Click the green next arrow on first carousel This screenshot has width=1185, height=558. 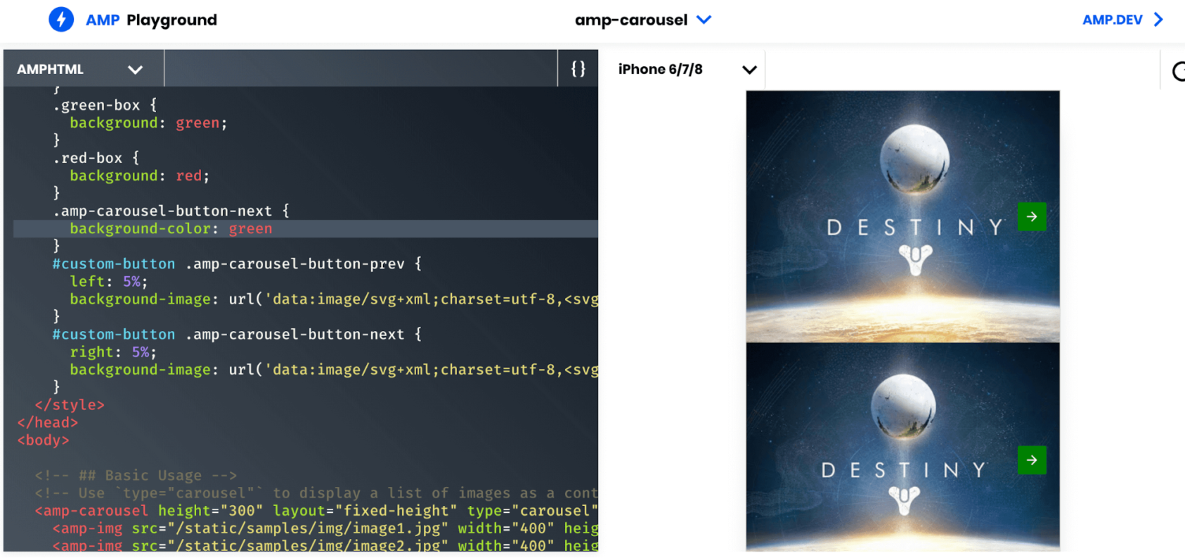coord(1032,216)
